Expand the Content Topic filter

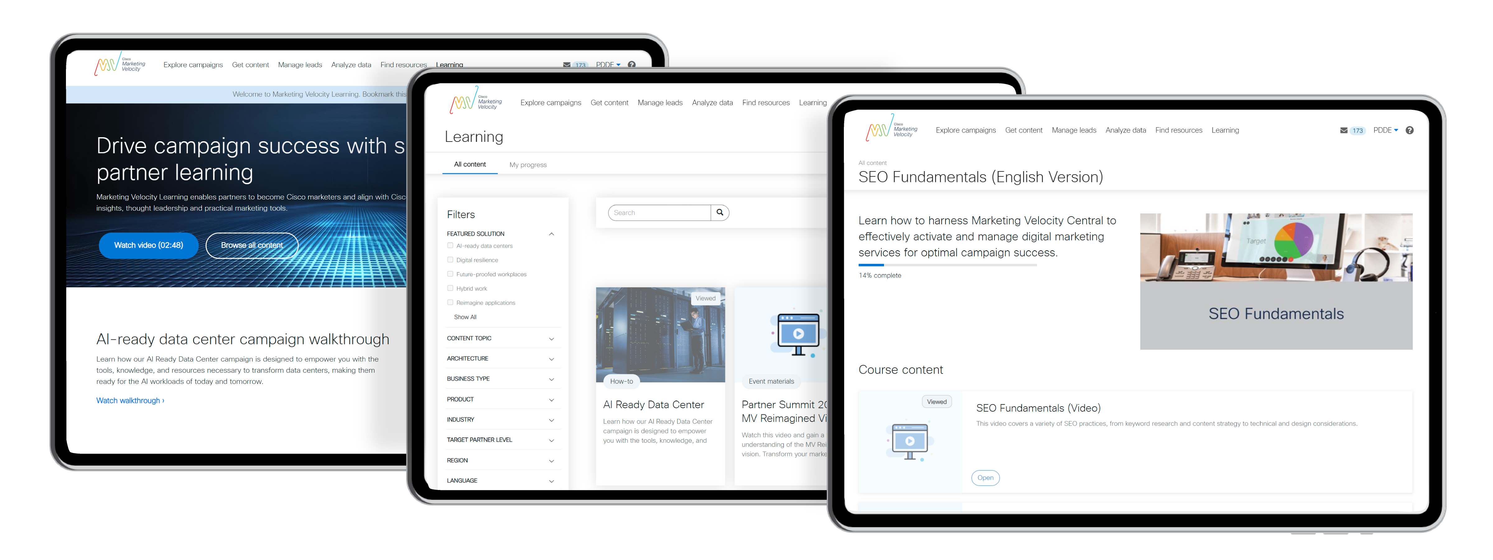tap(551, 338)
